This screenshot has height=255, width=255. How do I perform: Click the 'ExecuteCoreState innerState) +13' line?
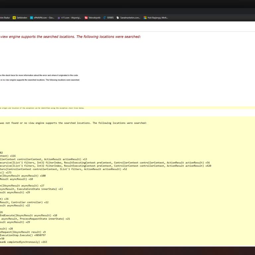(32, 189)
